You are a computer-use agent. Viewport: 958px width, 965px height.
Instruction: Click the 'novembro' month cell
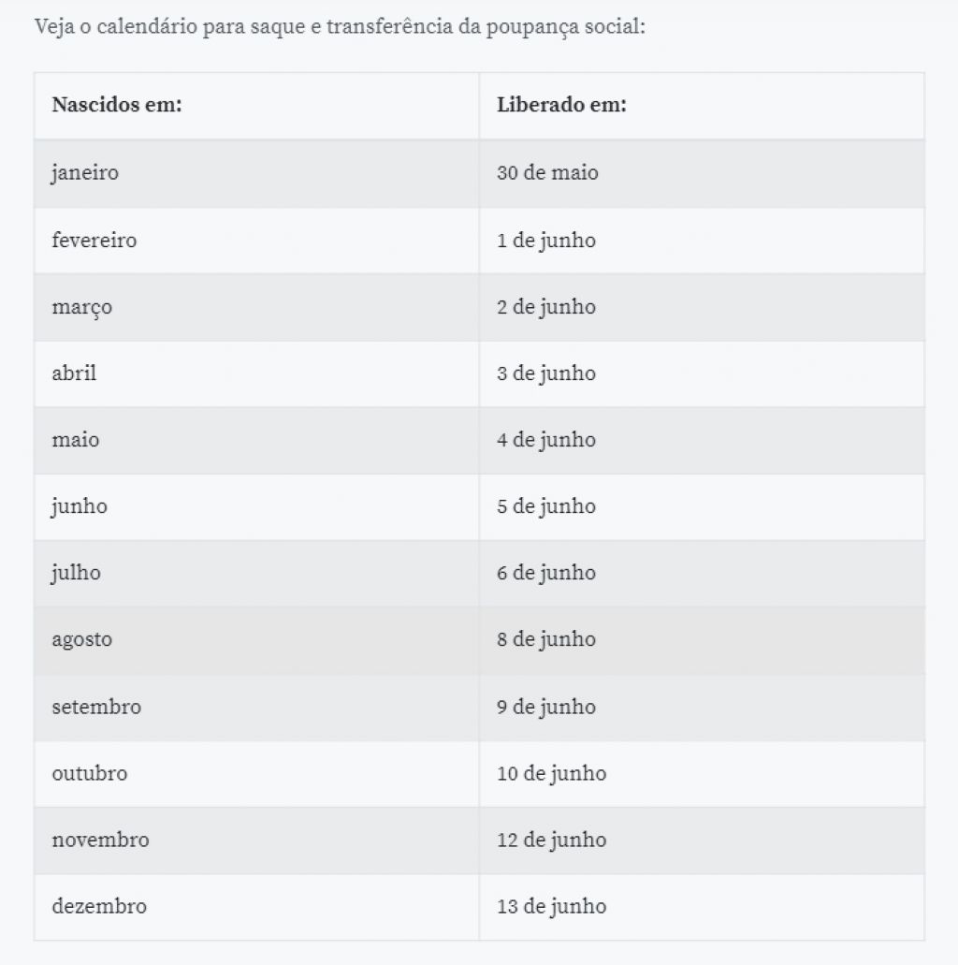pyautogui.click(x=256, y=841)
